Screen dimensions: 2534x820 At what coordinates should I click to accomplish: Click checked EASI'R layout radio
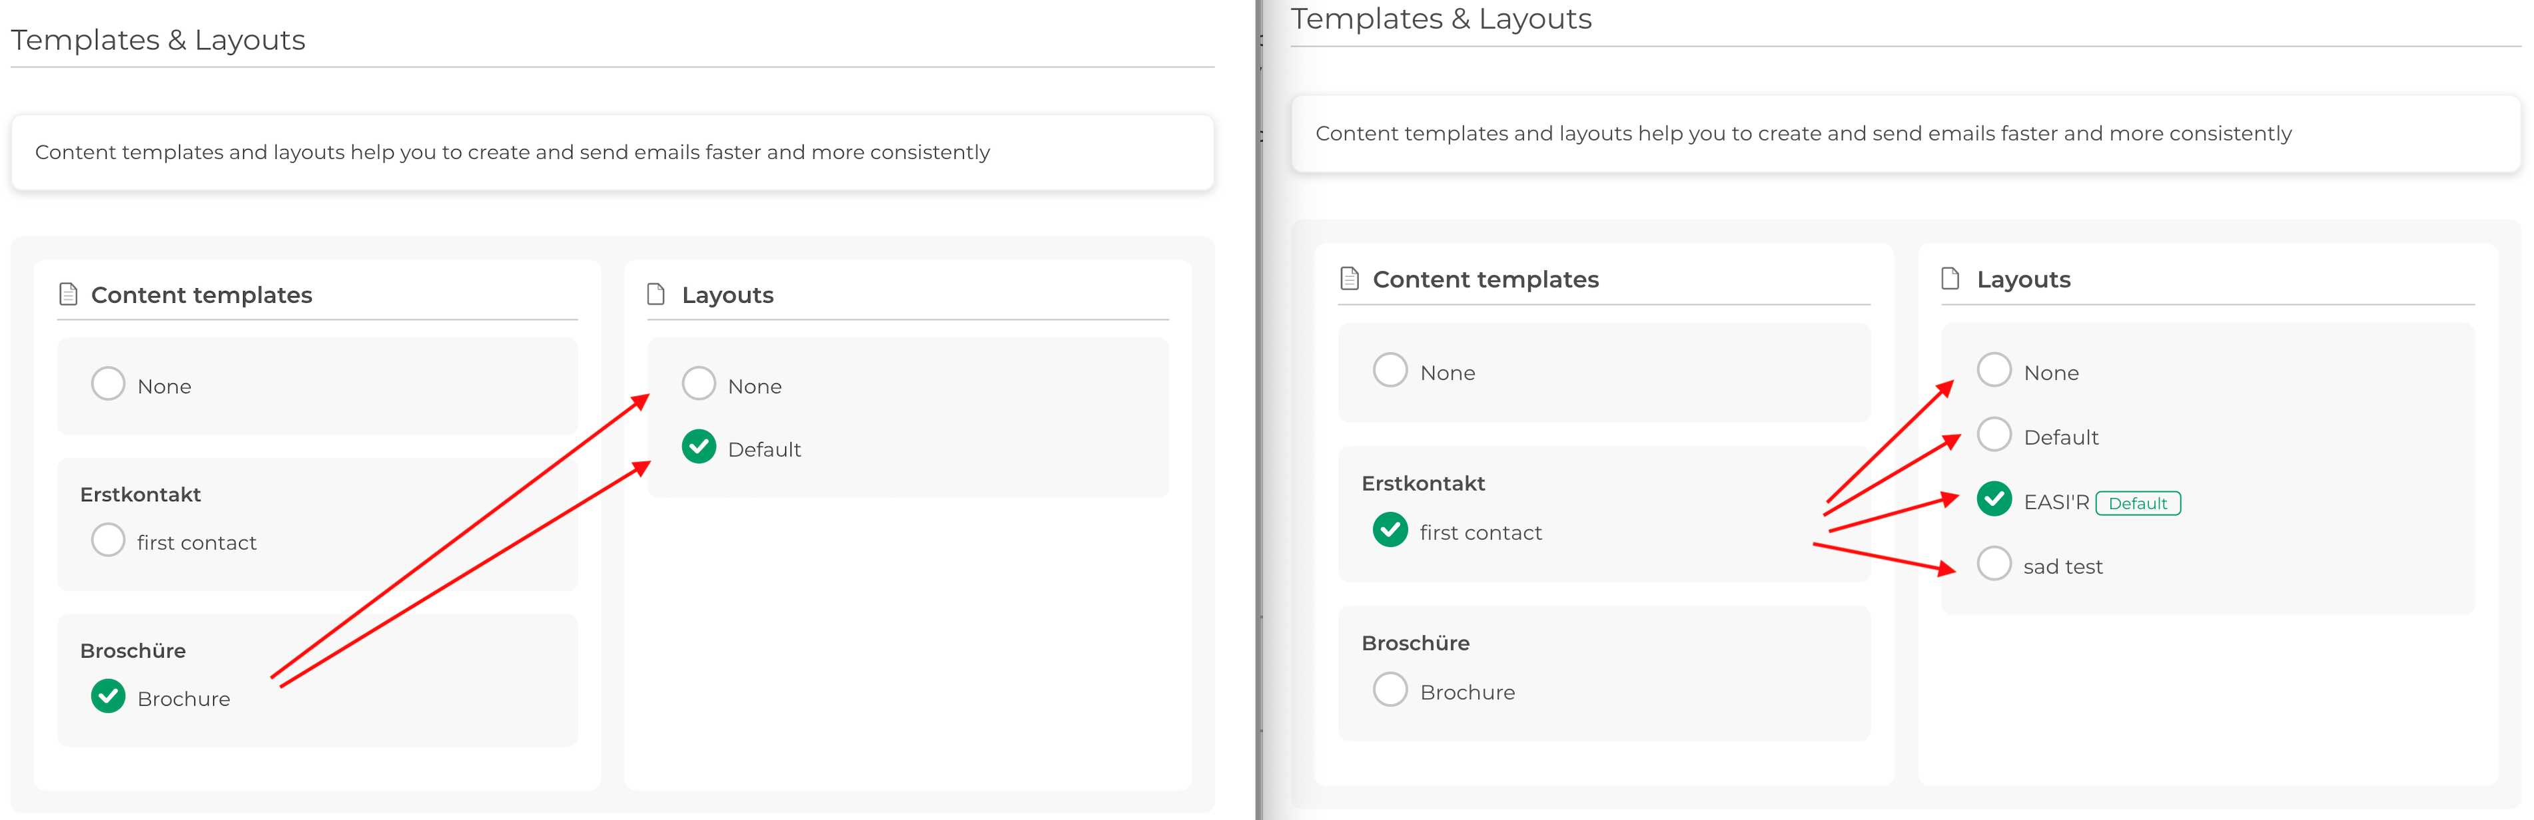click(1994, 501)
